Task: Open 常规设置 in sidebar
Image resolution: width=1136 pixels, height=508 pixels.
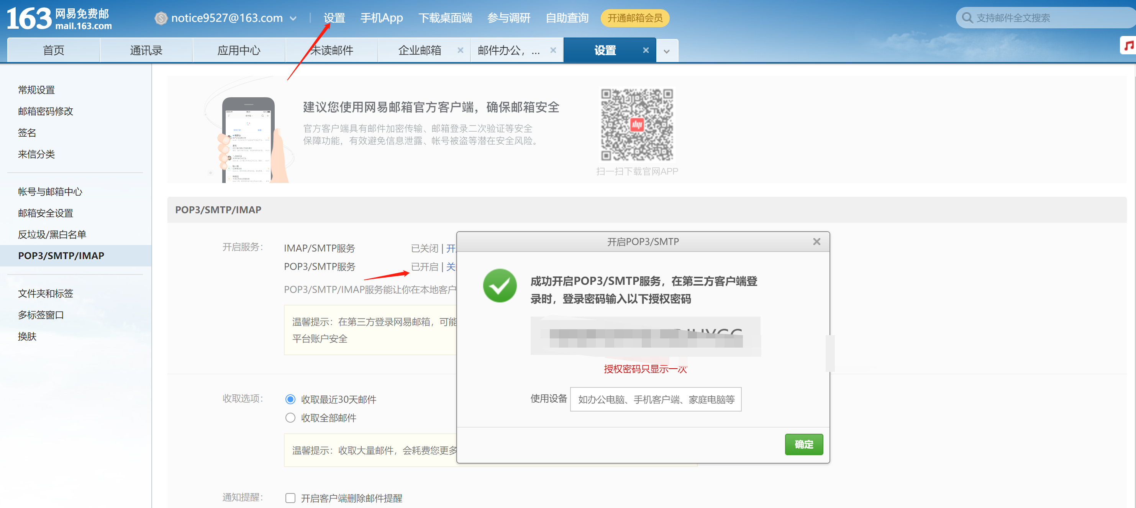Action: (37, 90)
